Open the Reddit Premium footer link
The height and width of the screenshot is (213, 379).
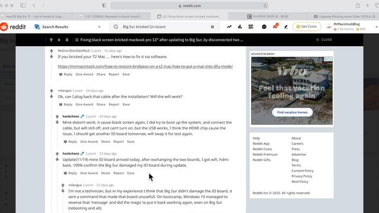click(x=265, y=154)
